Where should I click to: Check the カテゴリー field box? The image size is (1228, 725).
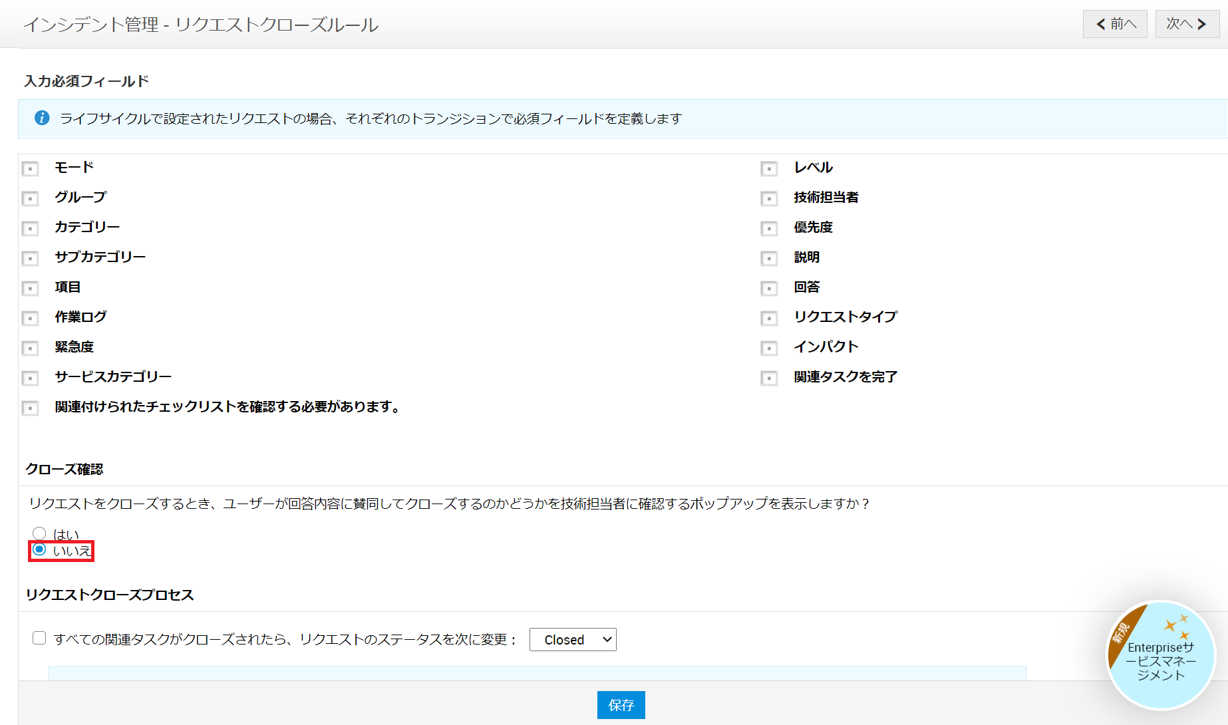(x=31, y=228)
